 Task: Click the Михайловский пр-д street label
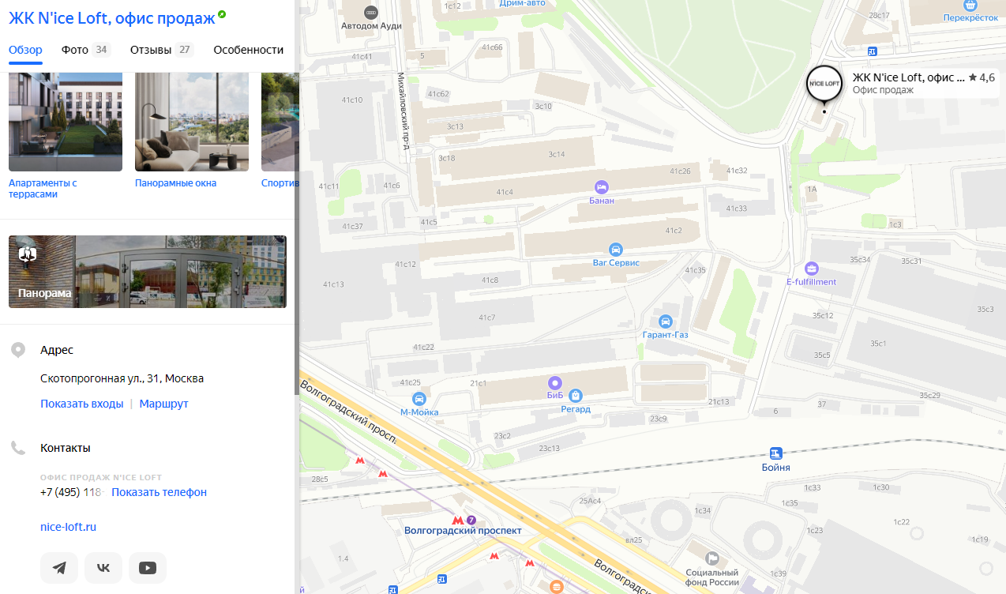tap(403, 112)
